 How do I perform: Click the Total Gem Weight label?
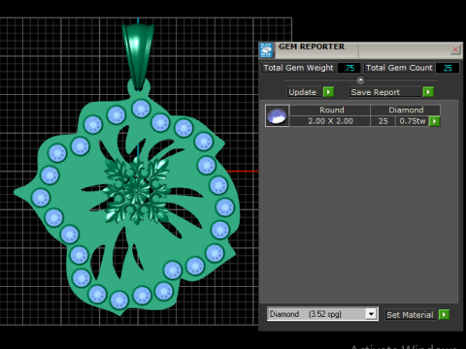pyautogui.click(x=298, y=68)
